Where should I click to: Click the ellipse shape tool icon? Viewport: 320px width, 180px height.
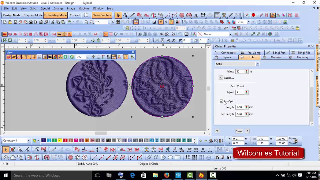171,157
